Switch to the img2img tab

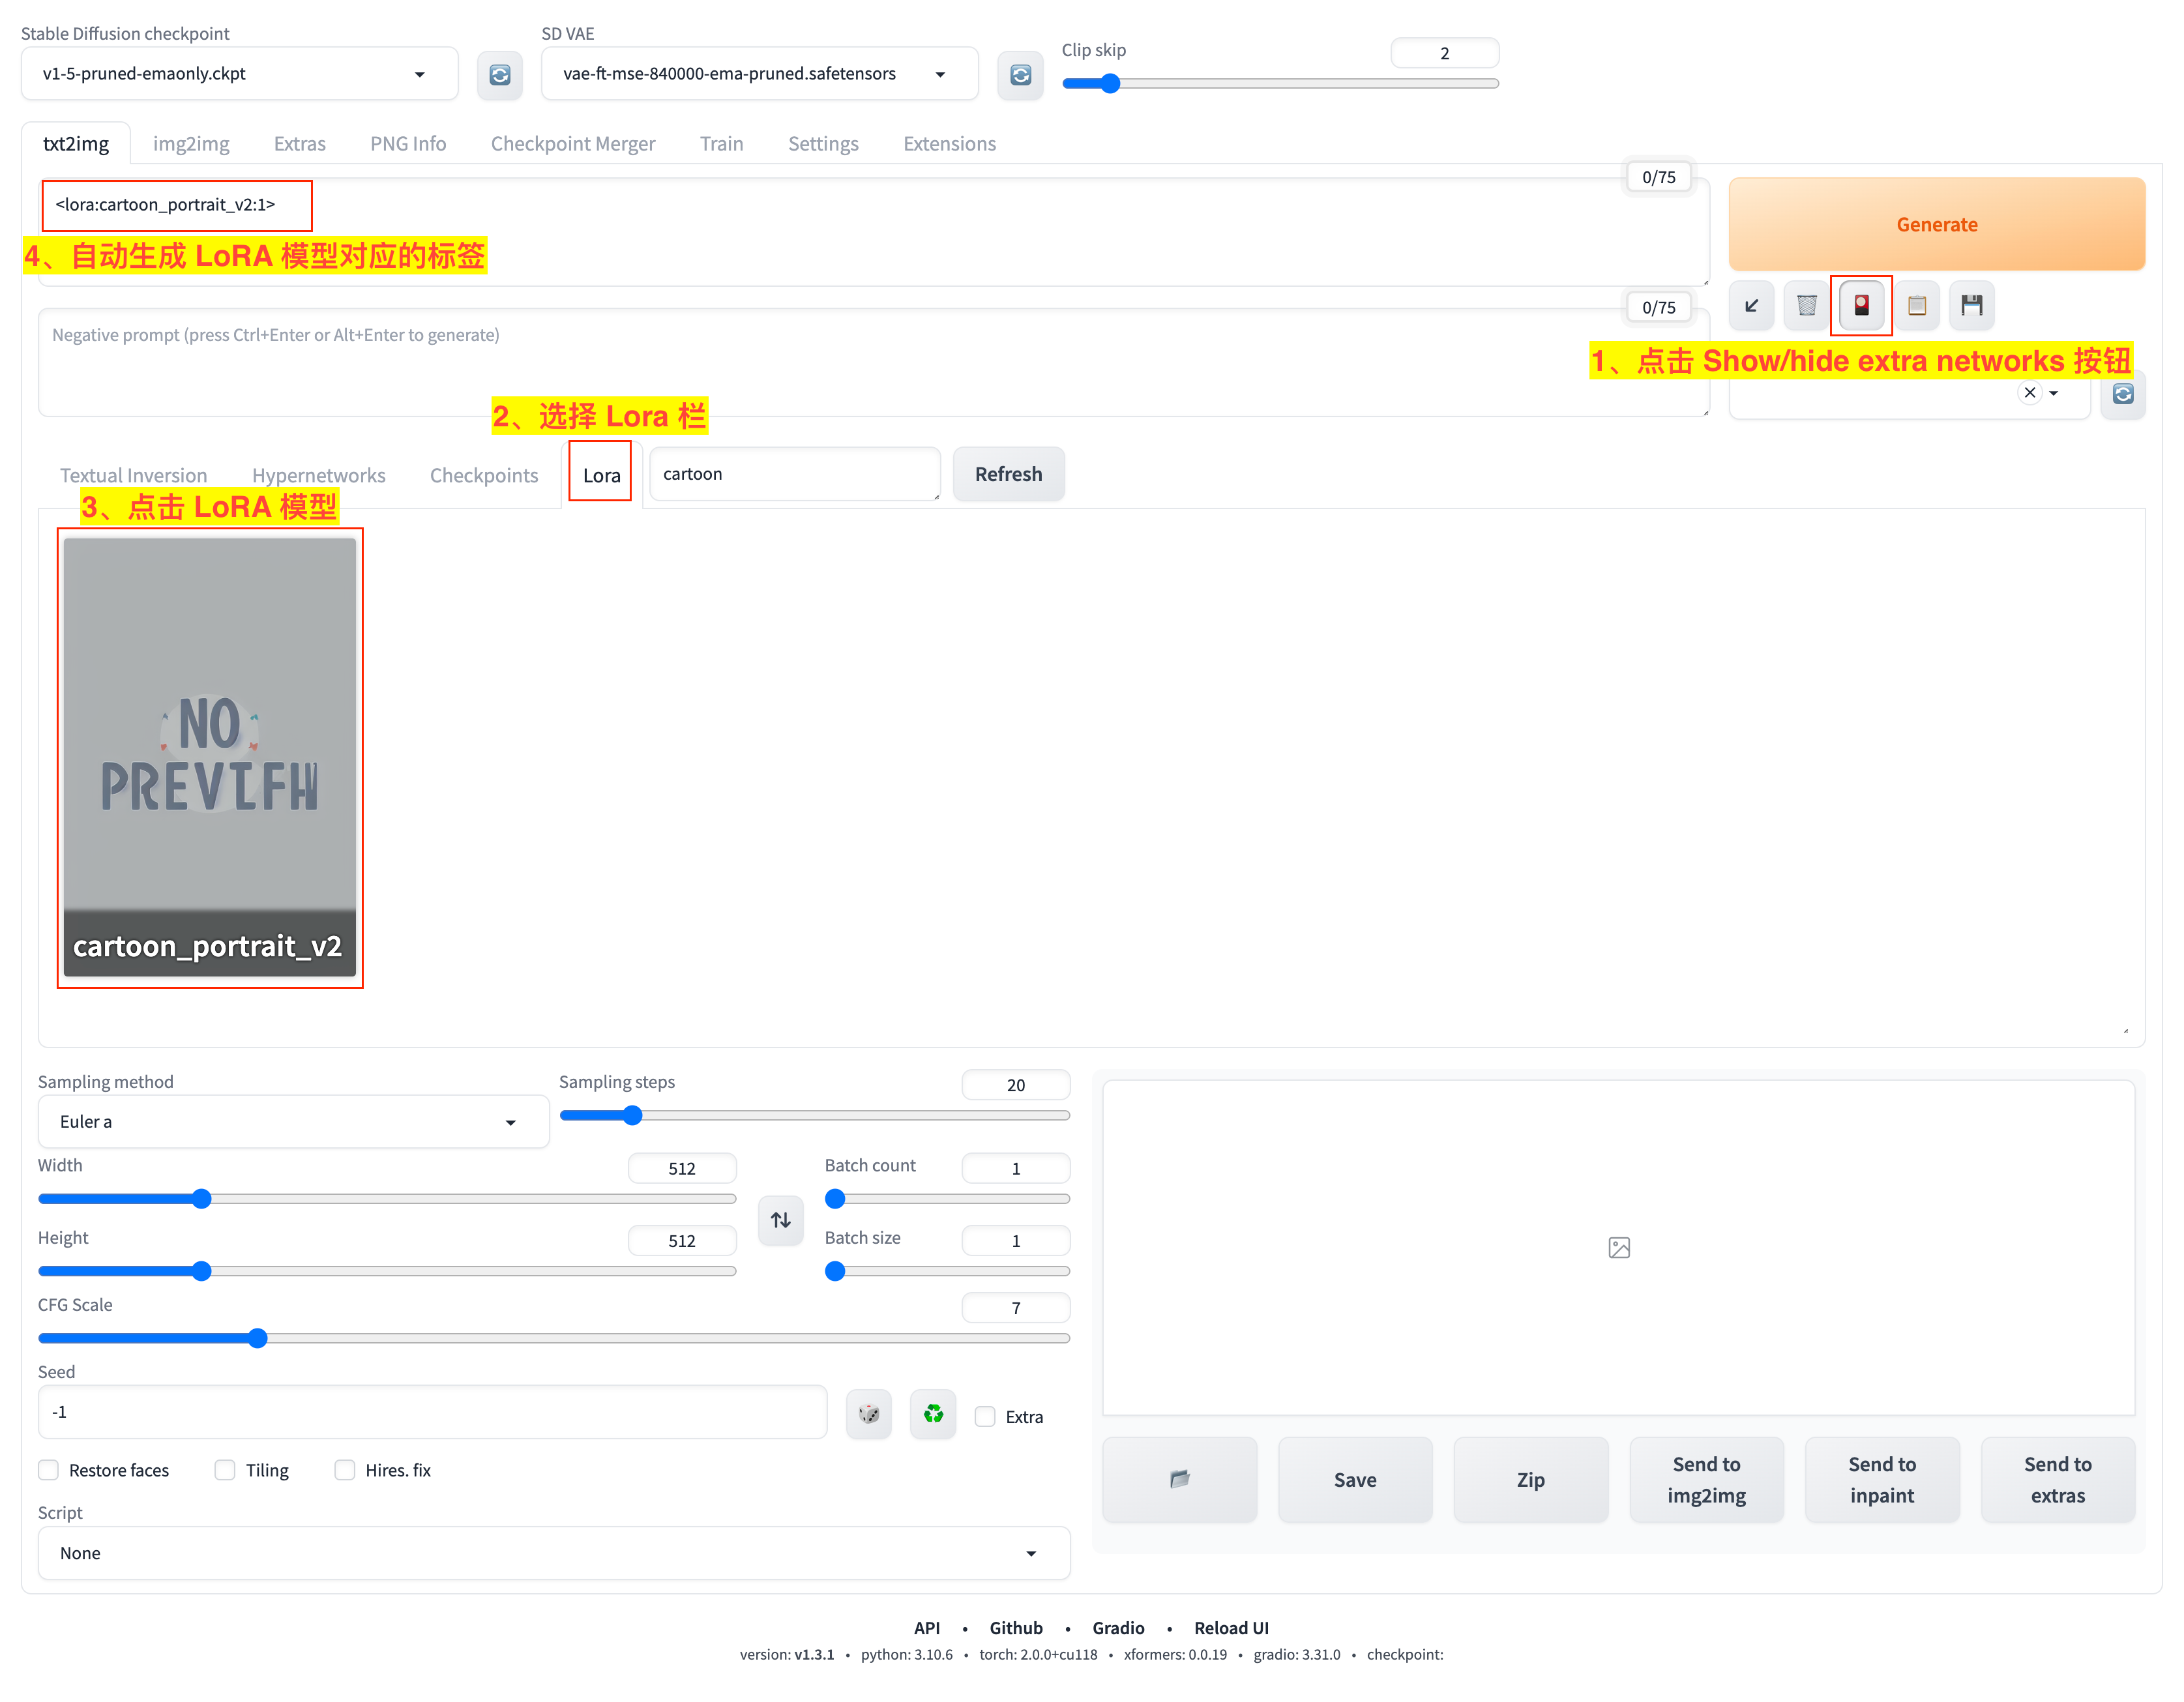191,144
